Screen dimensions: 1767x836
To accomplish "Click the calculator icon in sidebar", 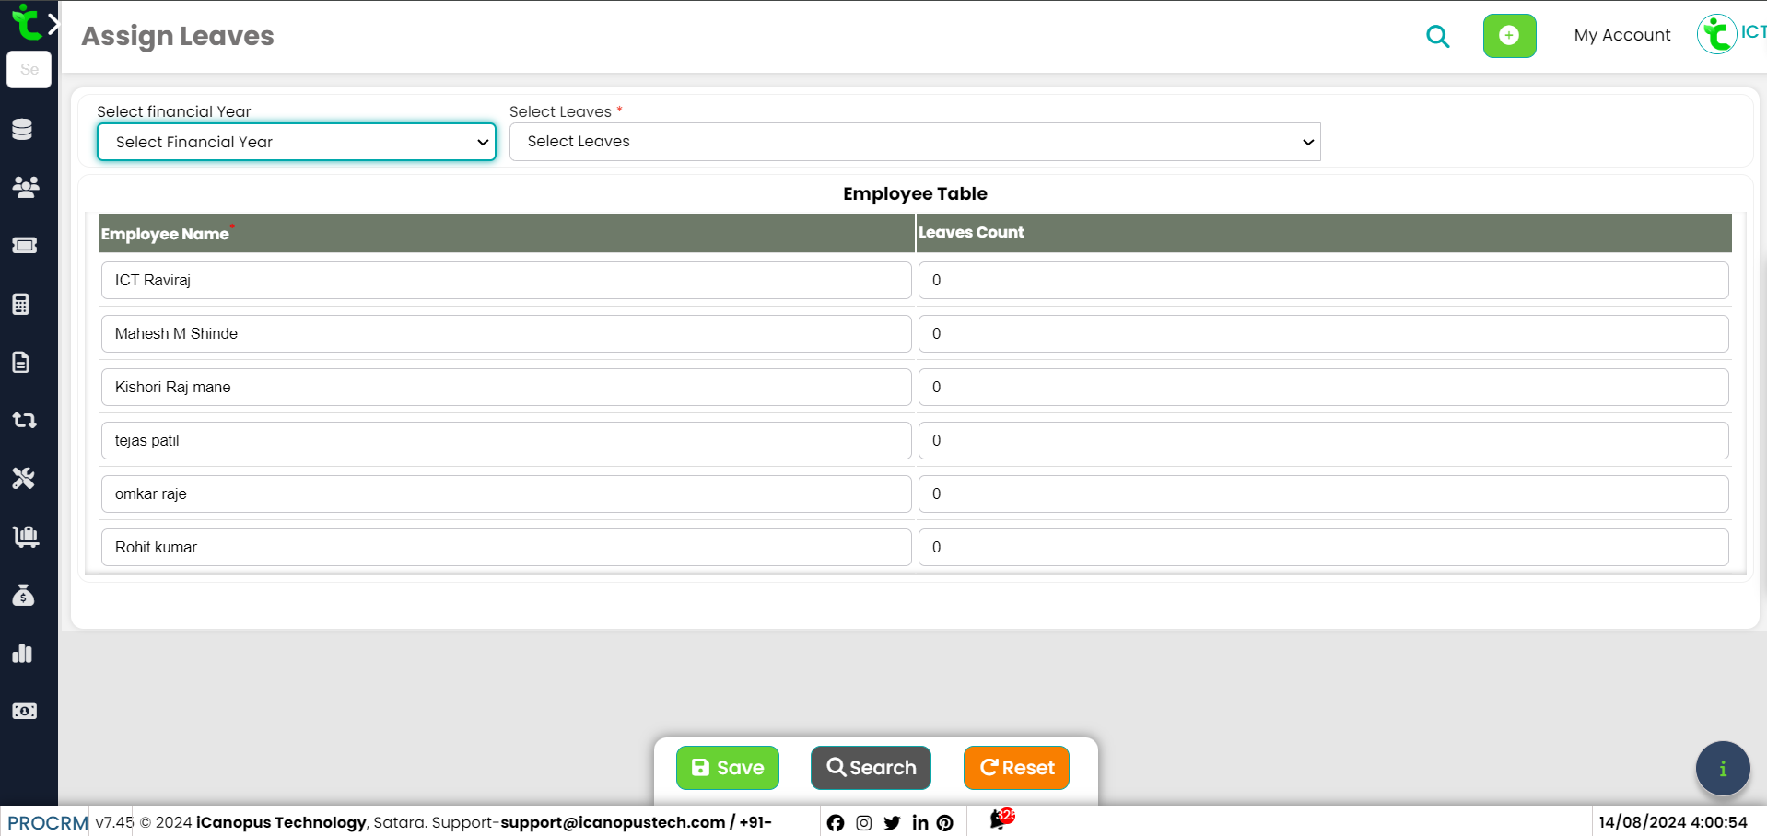I will pos(22,304).
